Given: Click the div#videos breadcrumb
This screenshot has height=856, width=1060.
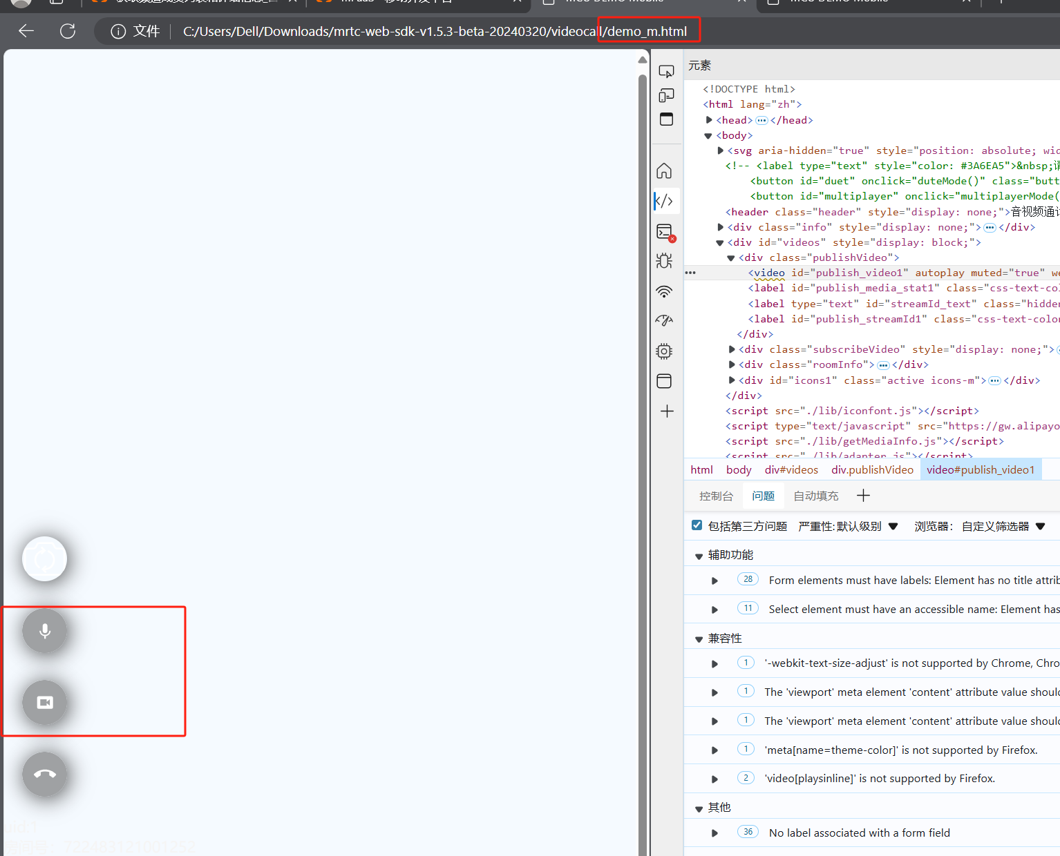Looking at the screenshot, I should 791,469.
